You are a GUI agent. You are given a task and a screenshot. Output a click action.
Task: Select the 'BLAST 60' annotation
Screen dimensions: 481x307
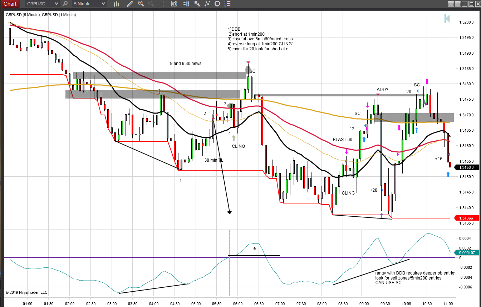click(x=342, y=140)
